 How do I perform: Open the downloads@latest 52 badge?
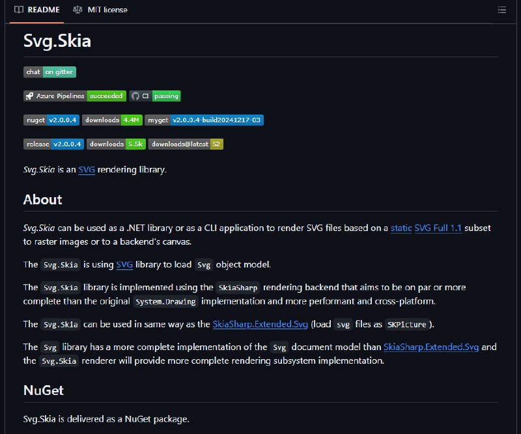(186, 144)
